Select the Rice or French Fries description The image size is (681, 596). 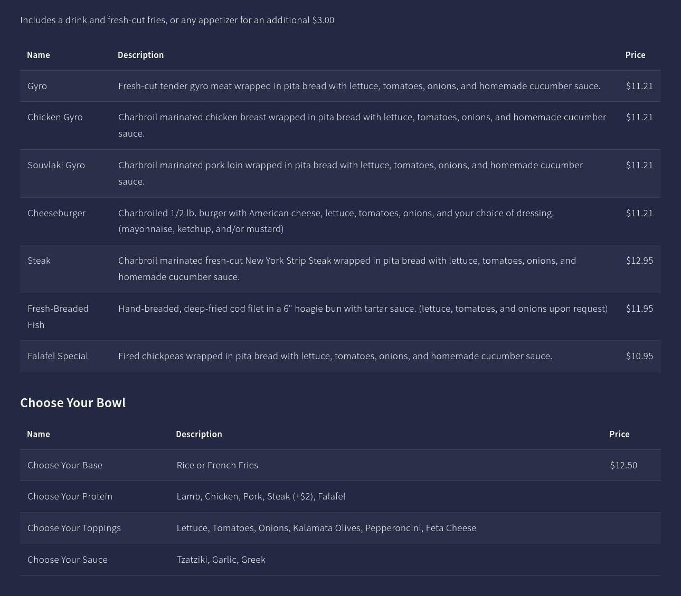[x=217, y=465]
